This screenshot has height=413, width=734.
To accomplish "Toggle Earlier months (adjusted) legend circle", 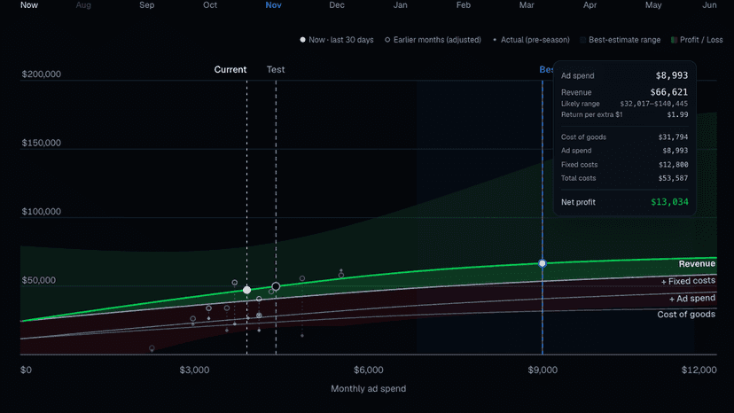I will 387,40.
